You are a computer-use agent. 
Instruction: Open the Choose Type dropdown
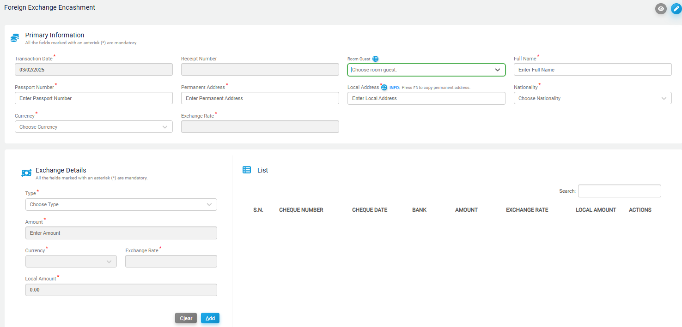(121, 204)
